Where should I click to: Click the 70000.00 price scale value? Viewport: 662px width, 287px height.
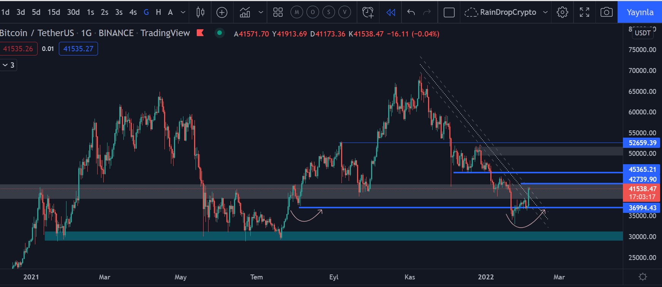tap(642, 70)
